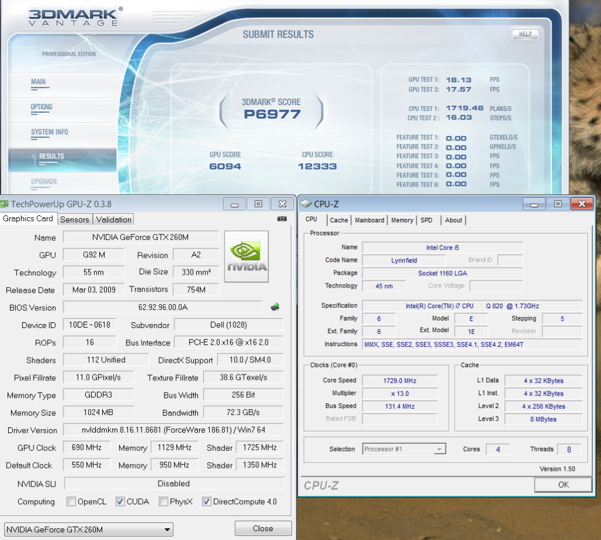Click the Level 3 cache value 8 MBytes
The width and height of the screenshot is (601, 540).
543,419
